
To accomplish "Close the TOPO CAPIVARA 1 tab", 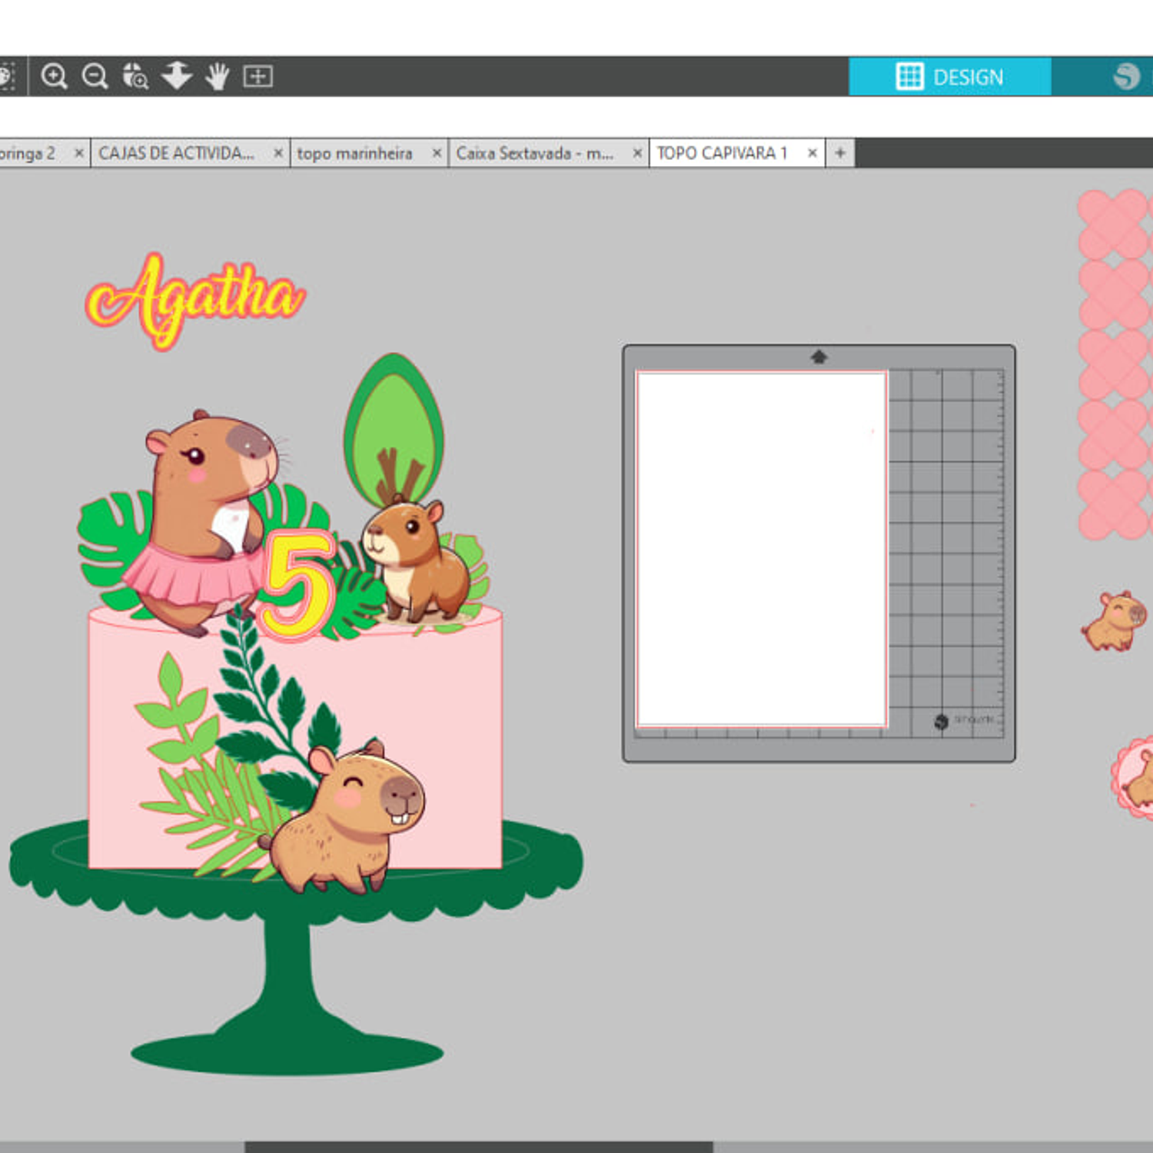I will click(x=812, y=154).
